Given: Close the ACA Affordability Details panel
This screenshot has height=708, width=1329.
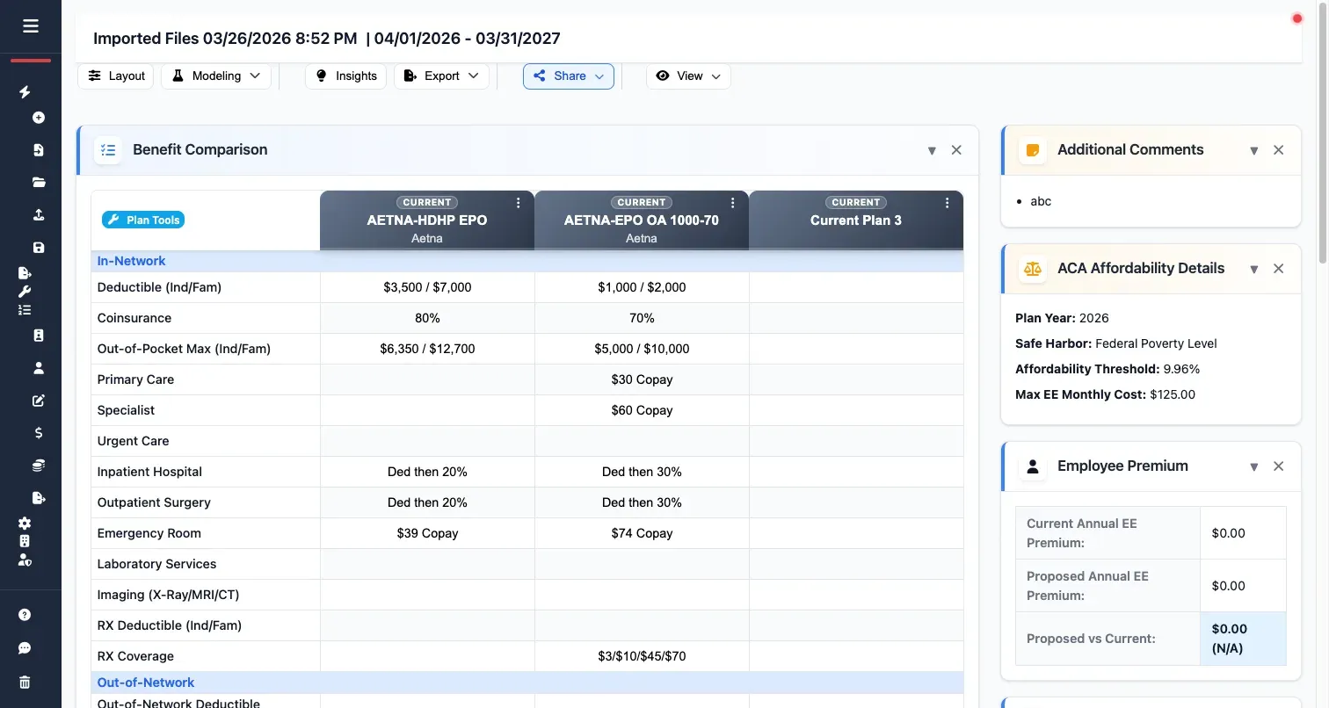Looking at the screenshot, I should tap(1279, 269).
